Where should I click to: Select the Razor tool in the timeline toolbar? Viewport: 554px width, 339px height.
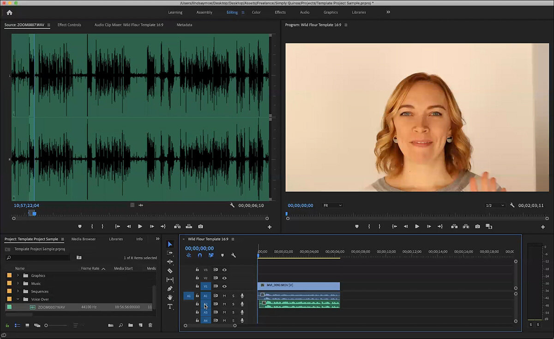(x=170, y=270)
